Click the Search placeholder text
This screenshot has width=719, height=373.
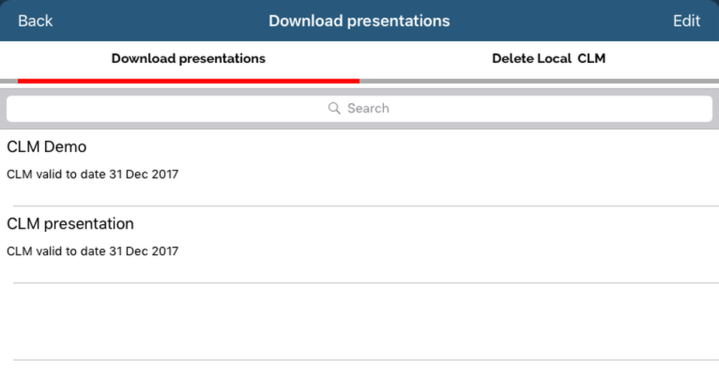(368, 109)
